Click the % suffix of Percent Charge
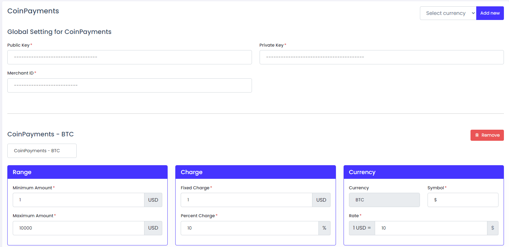 coord(324,228)
